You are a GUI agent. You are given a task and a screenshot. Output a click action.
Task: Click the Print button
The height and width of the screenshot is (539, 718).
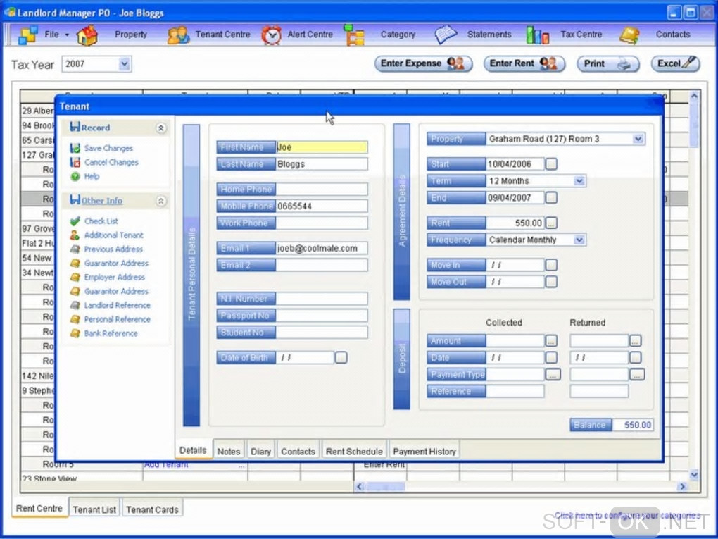tap(607, 63)
